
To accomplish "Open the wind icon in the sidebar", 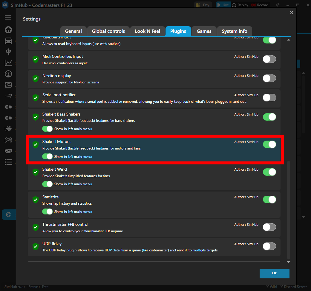I will 8,96.
